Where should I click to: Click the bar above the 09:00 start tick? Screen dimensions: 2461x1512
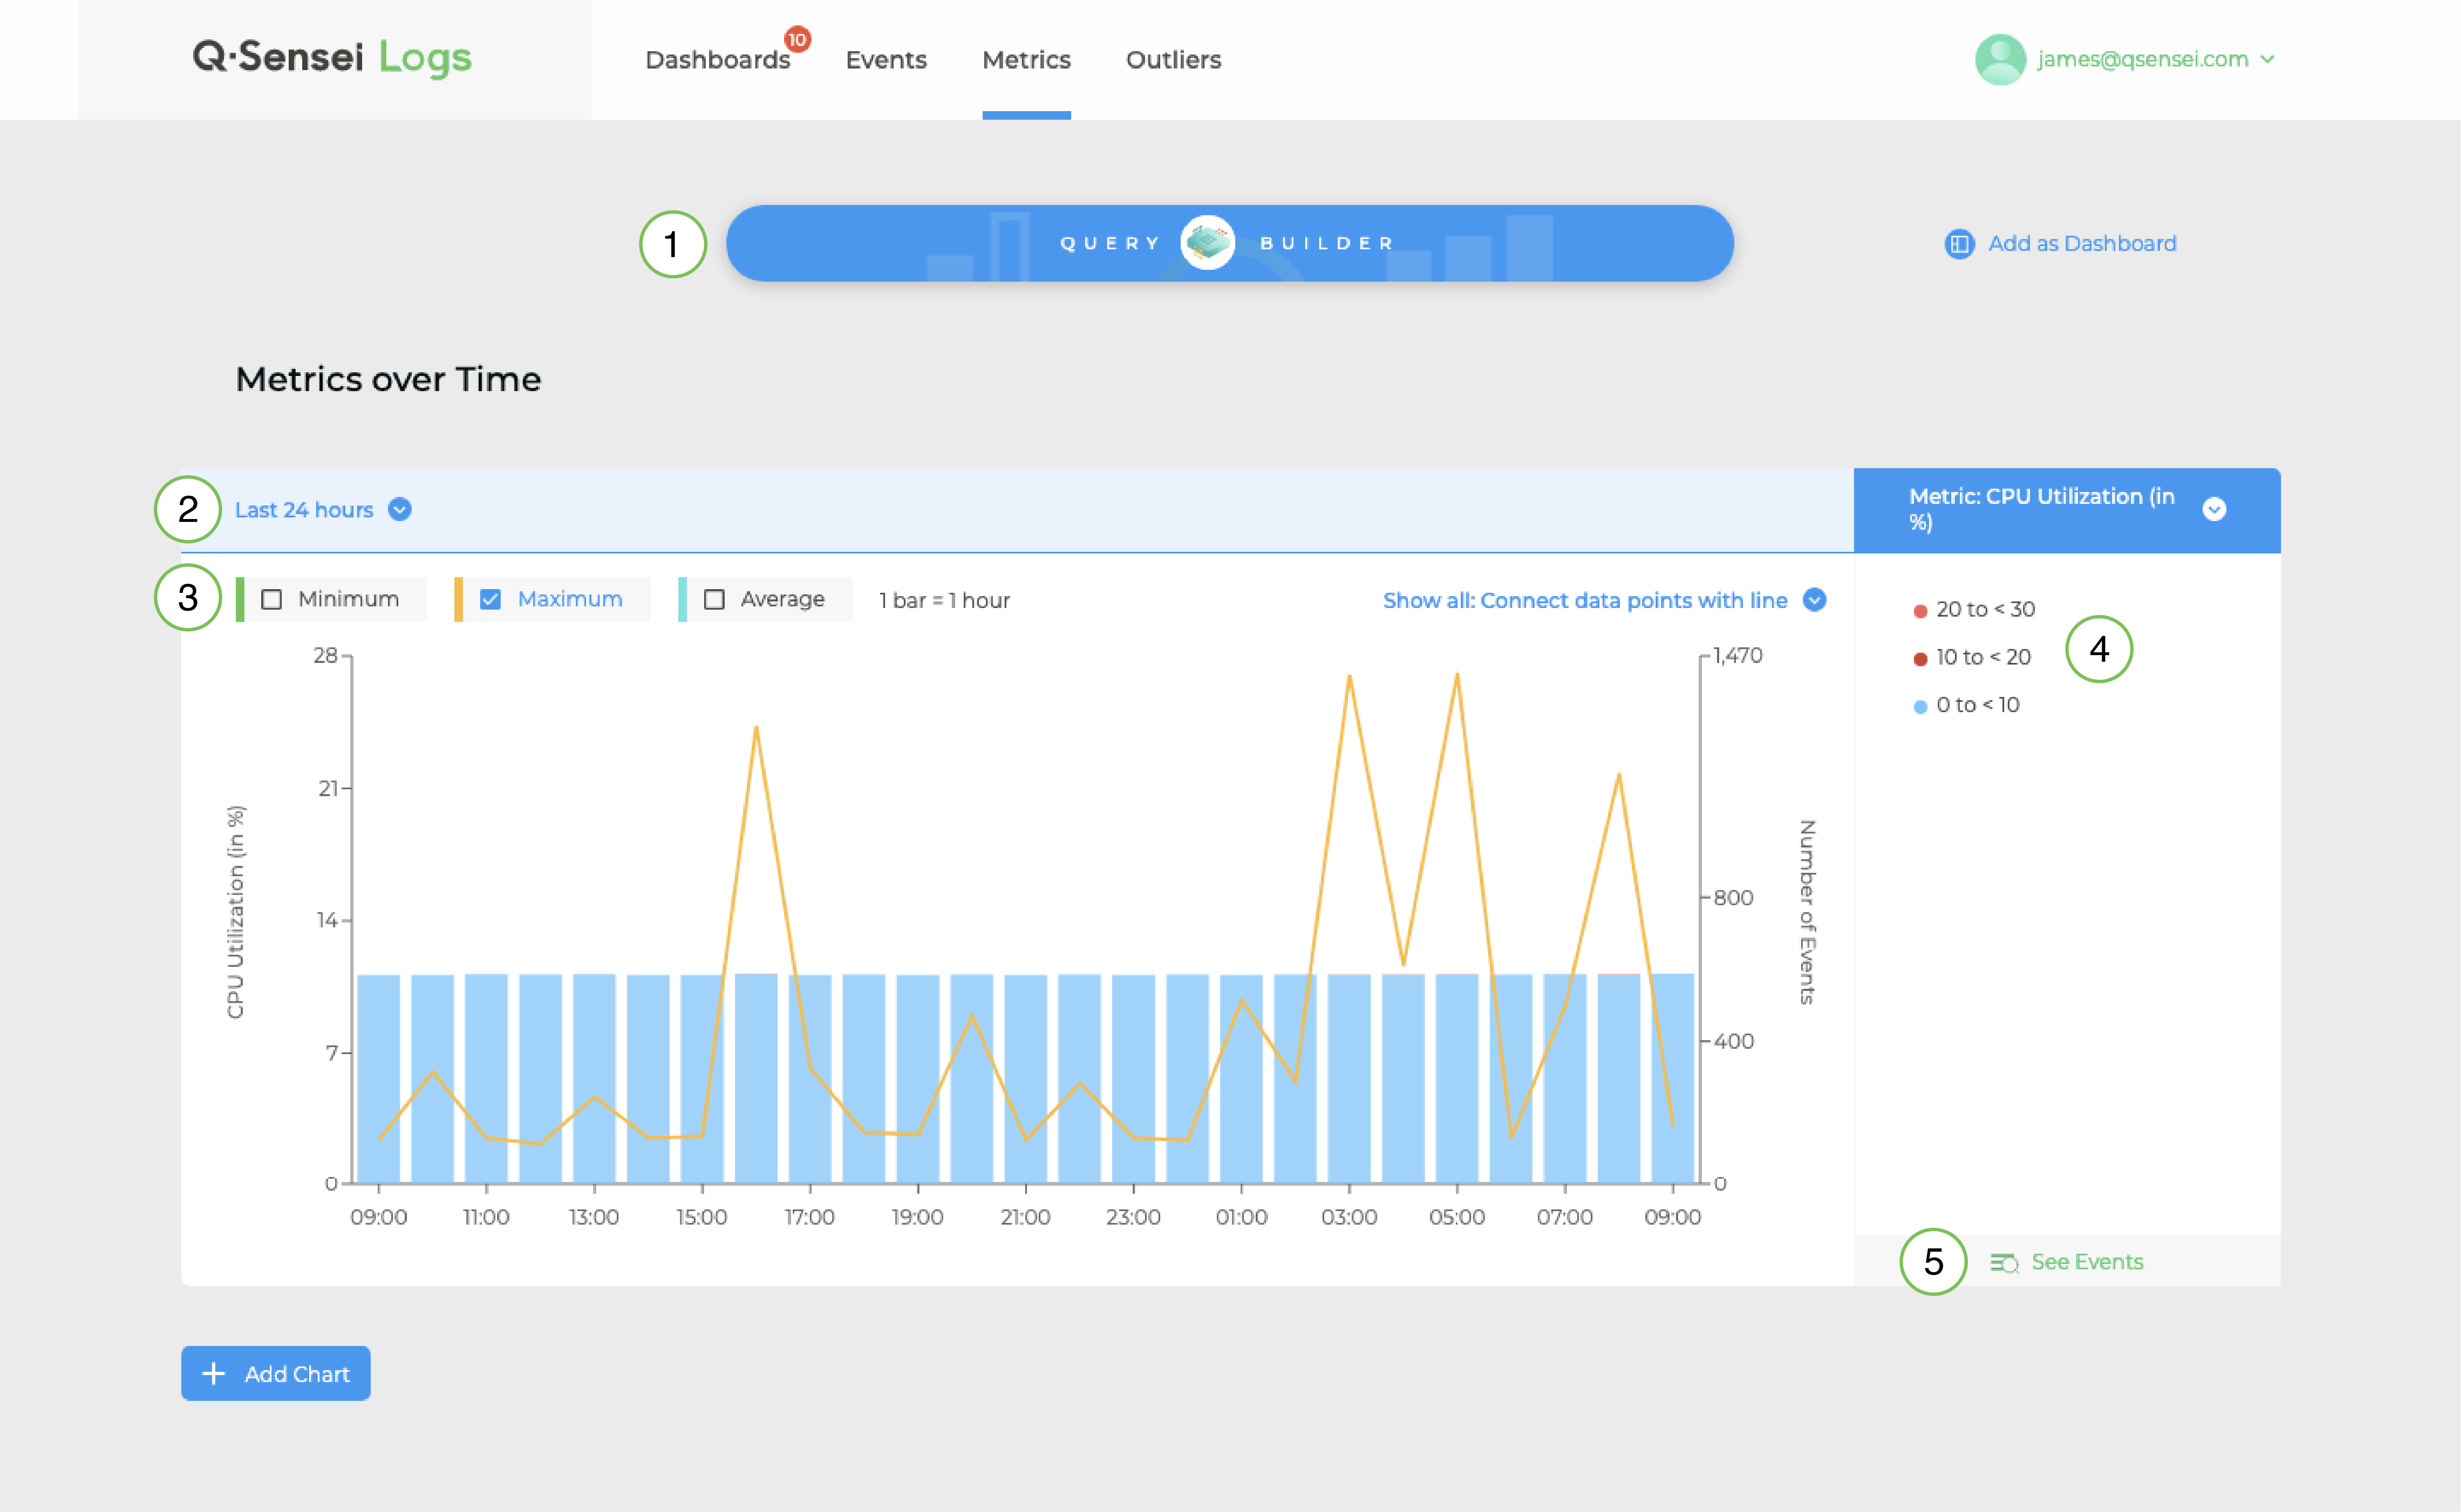(x=378, y=1079)
